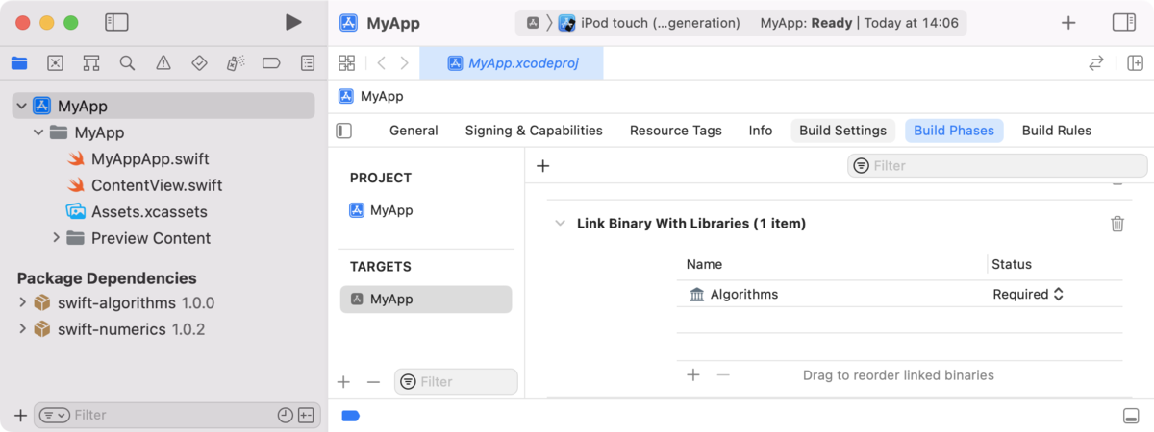Select the swift-numerics 1.0.2 package row
The image size is (1154, 432).
[x=163, y=329]
